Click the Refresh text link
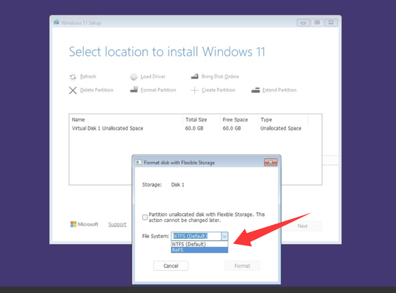Viewport: 396px width, 293px height. (88, 76)
